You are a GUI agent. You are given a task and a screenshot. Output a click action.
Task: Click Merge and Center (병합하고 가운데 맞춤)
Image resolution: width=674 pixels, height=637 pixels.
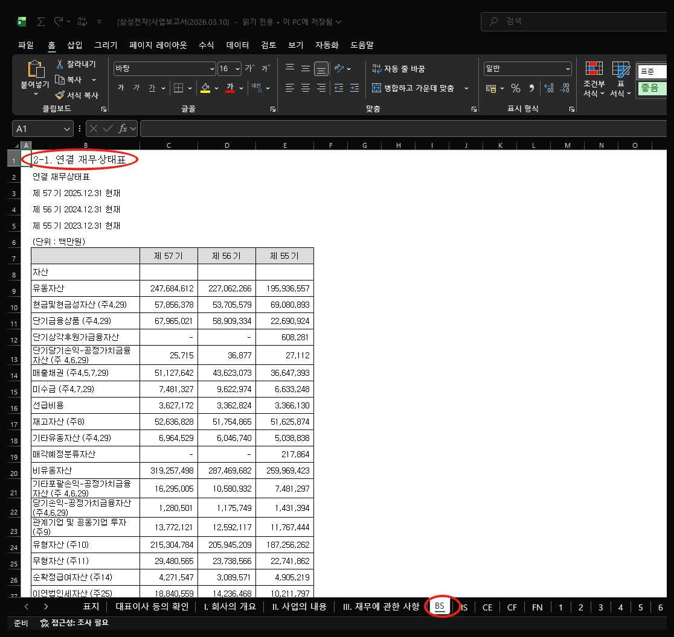(x=413, y=88)
